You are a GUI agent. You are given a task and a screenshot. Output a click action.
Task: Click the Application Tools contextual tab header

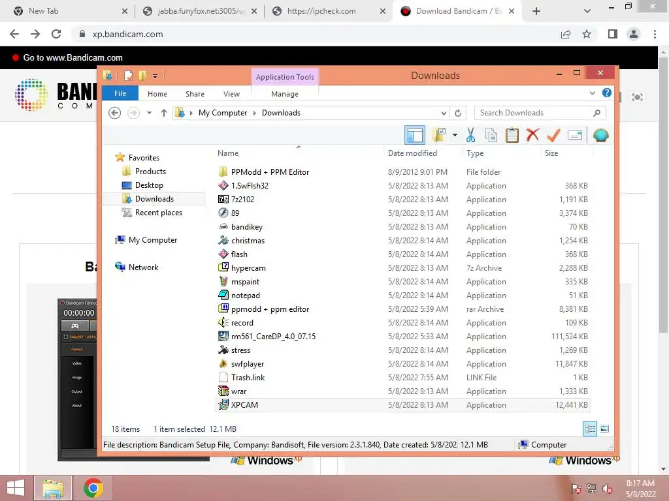[x=285, y=77]
